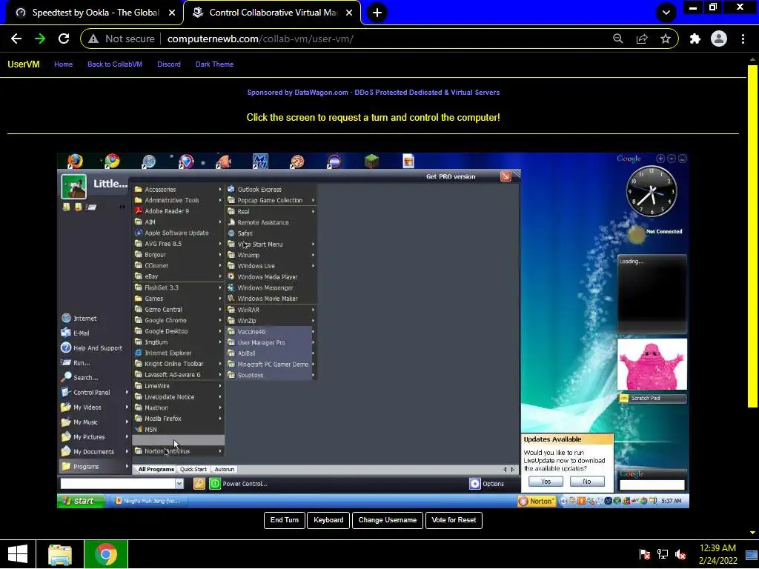The width and height of the screenshot is (759, 569).
Task: Launch Internet Explorer from programs list
Action: pos(168,353)
